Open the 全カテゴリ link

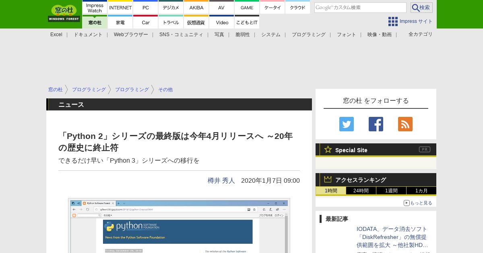coord(421,34)
